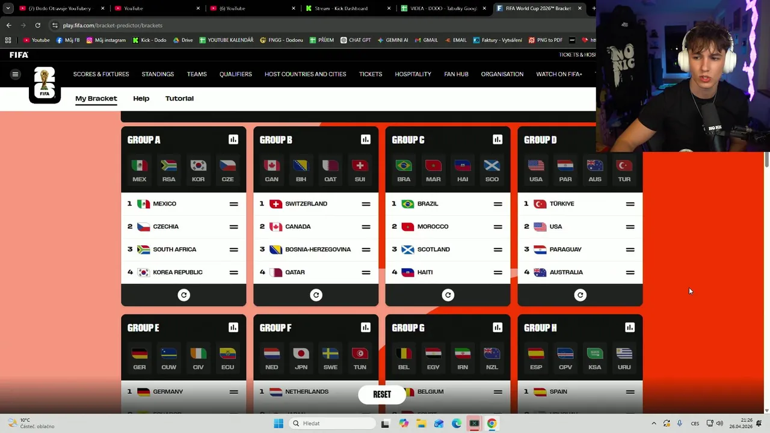Reload the browser page
Screen dimensions: 770x433
tap(37, 25)
